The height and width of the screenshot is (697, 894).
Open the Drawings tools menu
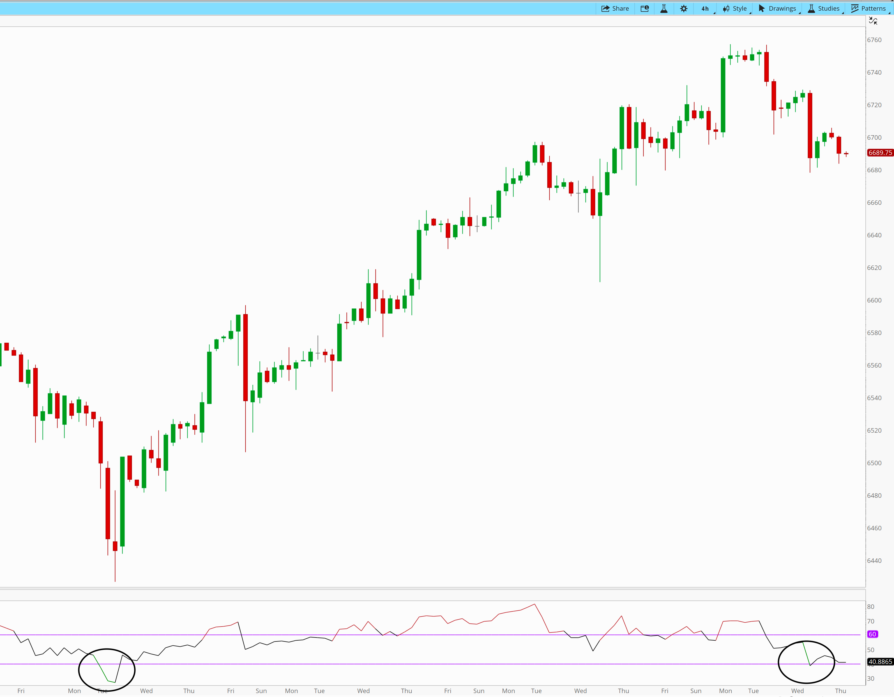777,8
